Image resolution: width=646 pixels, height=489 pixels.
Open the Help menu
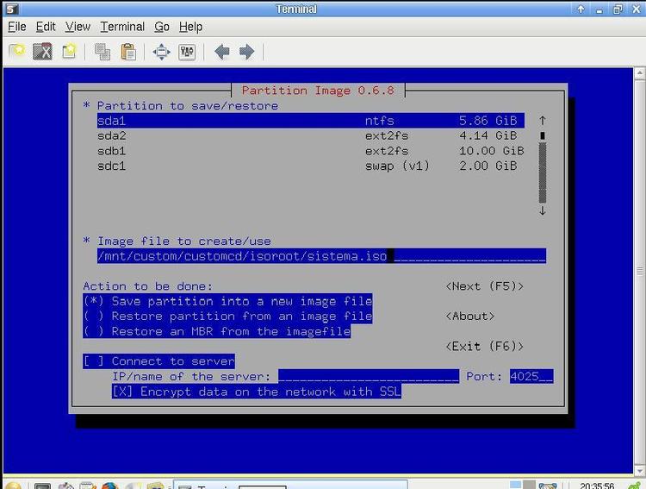190,27
